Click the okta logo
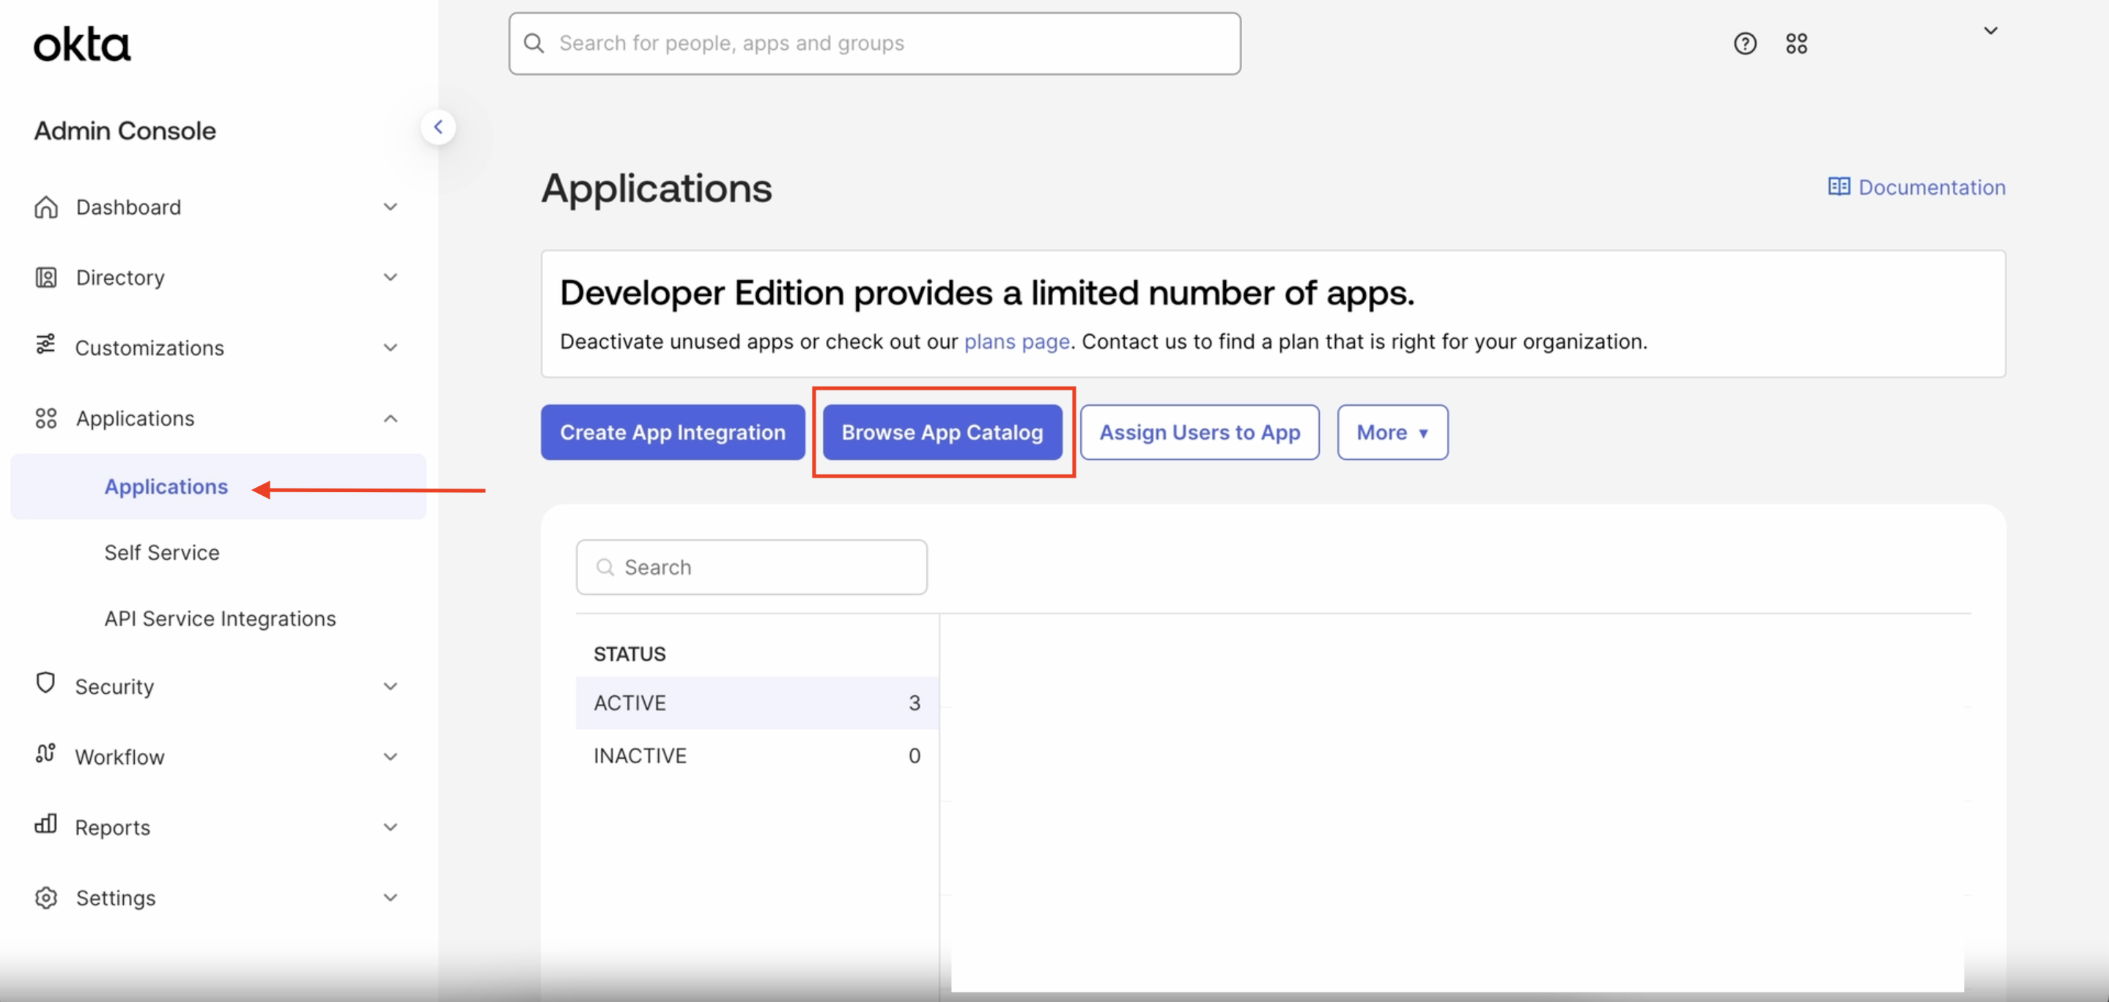The image size is (2109, 1002). (82, 44)
